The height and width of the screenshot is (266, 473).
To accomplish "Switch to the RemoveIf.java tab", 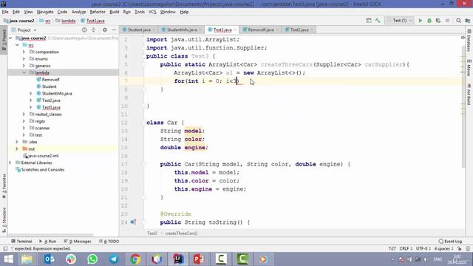I will [261, 30].
